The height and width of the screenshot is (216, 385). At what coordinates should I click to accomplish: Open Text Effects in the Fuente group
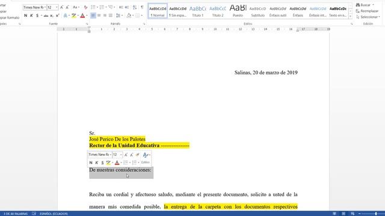coord(66,16)
